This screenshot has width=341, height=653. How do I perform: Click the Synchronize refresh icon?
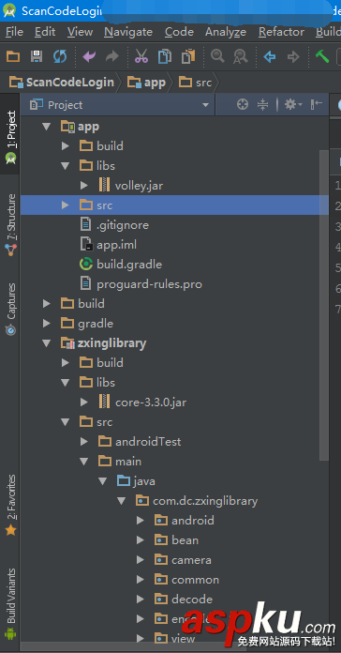pos(60,56)
